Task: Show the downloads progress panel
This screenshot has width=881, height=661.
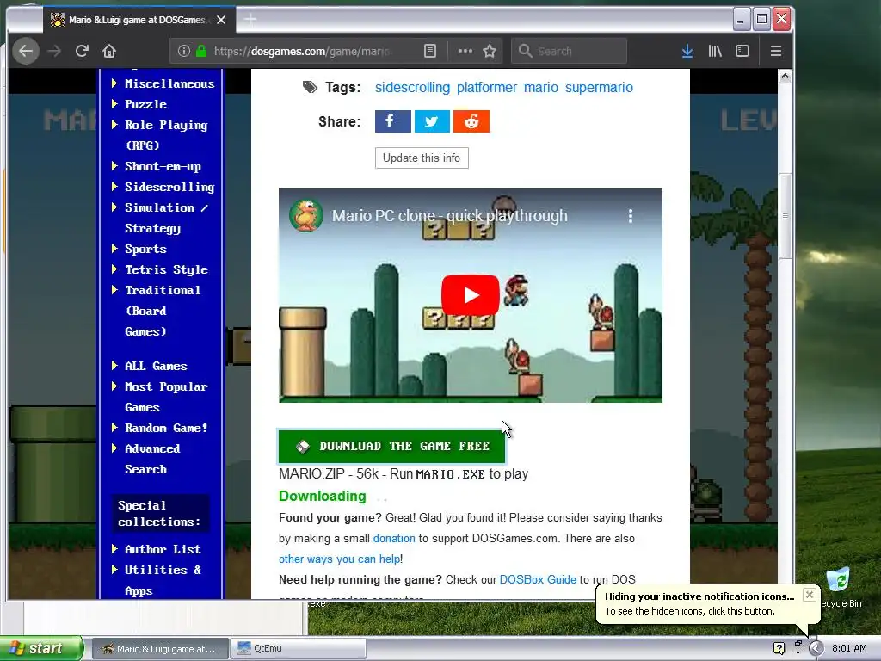Action: click(x=687, y=51)
